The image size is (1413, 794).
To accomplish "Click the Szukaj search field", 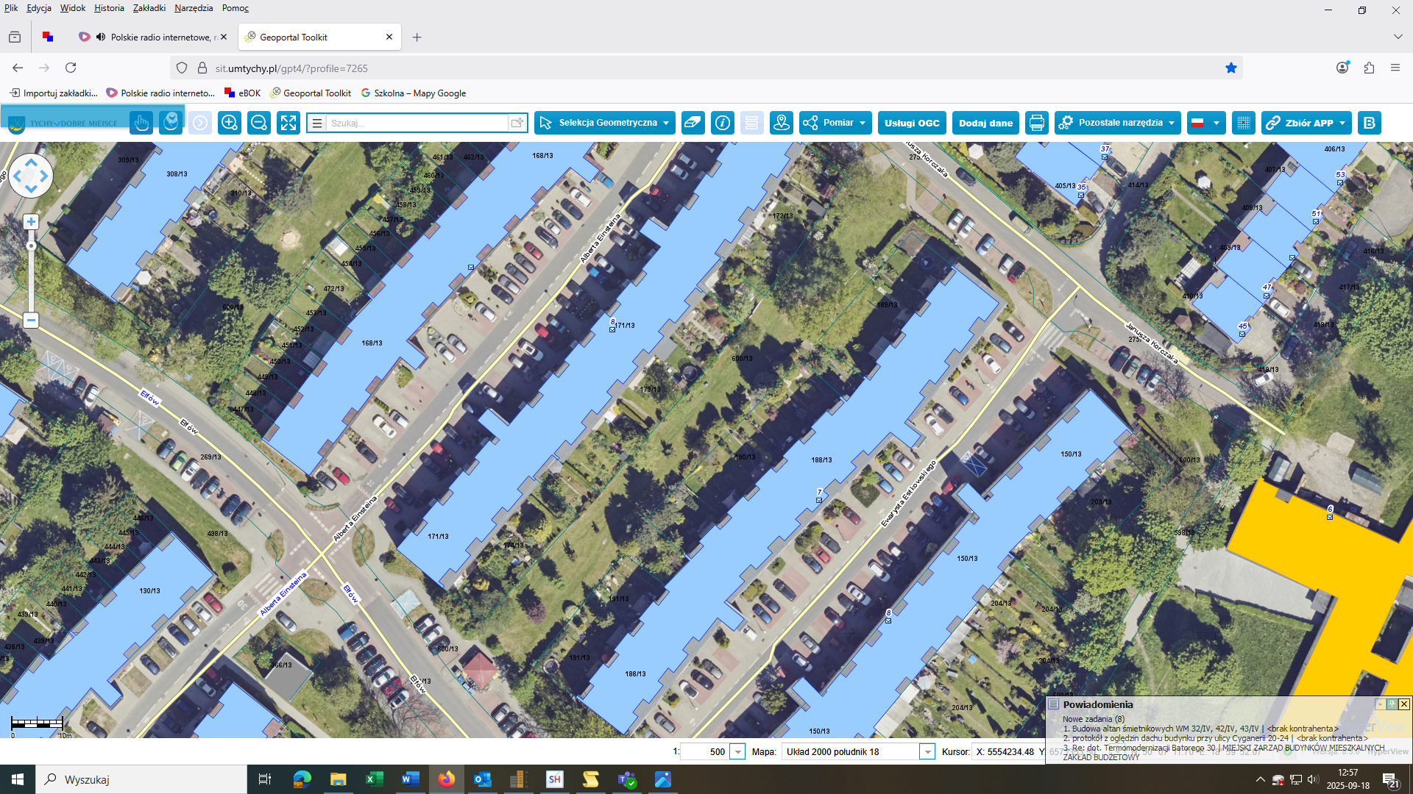I will pos(417,123).
